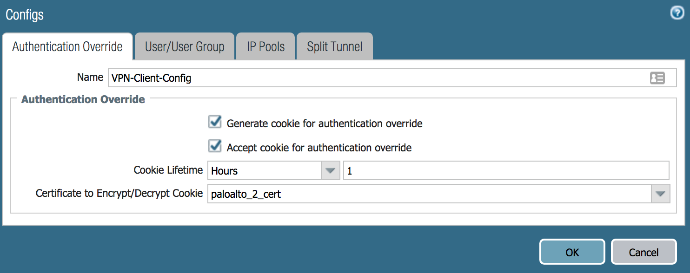Click the Certificate to Encrypt/Decrypt Cookie label
Screen dimensions: 690x273
coord(119,193)
